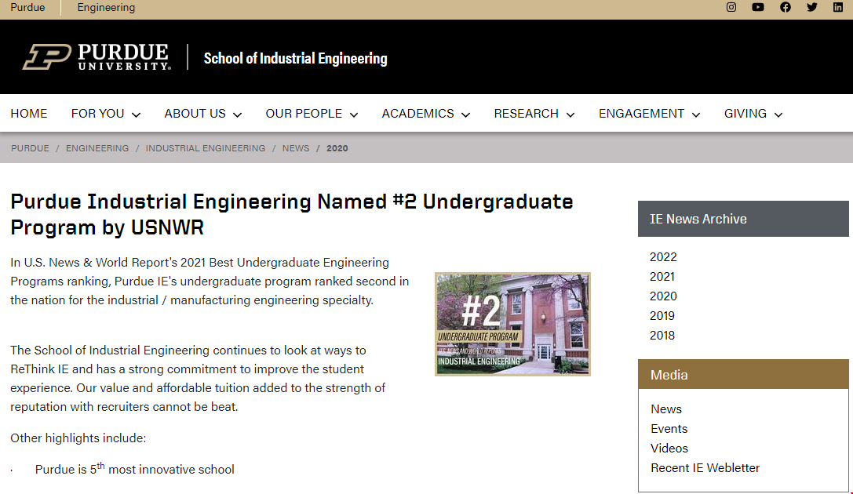Open School of Industrial Engineering header link
Image resolution: width=853 pixels, height=494 pixels.
[x=295, y=58]
